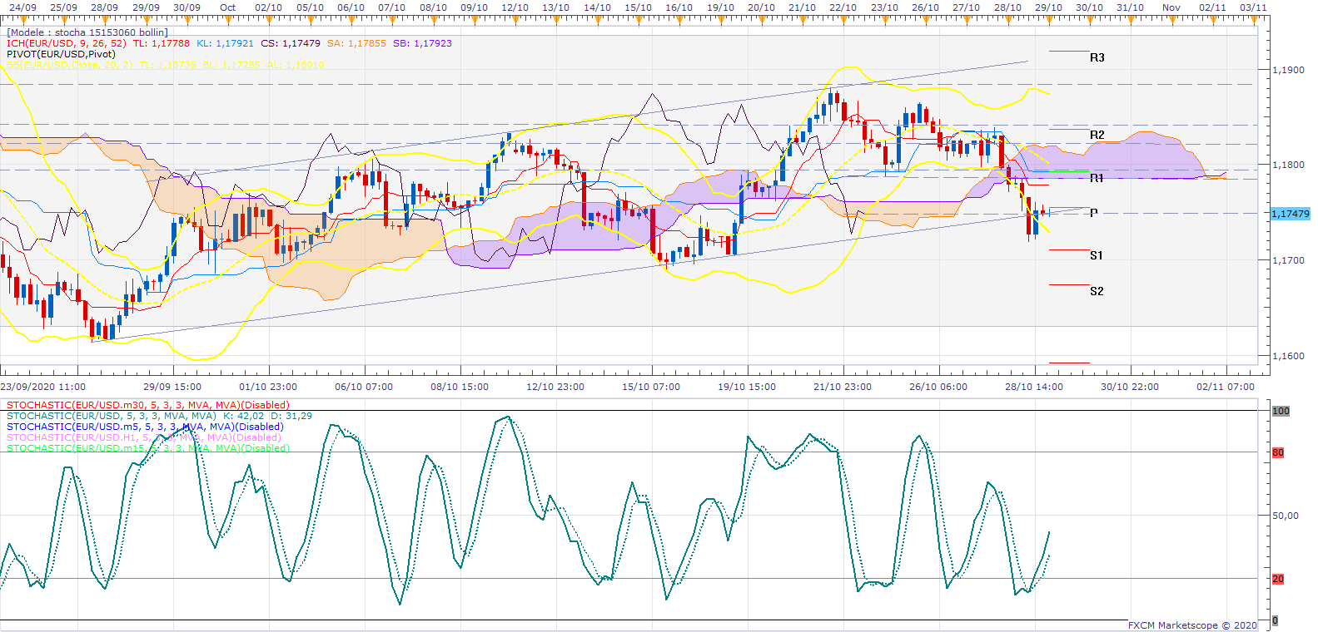This screenshot has height=632, width=1318.
Task: Click the 23/09/2020 11:00 time axis label
Action: click(43, 387)
